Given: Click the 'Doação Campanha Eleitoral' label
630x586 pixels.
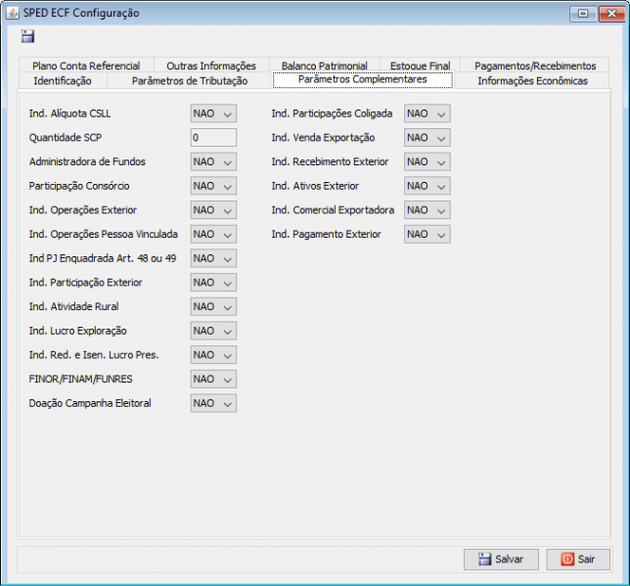Looking at the screenshot, I should pyautogui.click(x=90, y=403).
